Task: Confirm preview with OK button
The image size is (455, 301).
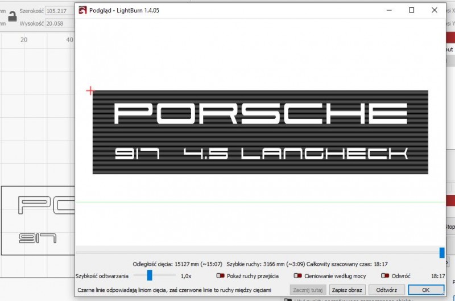Action: [x=425, y=290]
